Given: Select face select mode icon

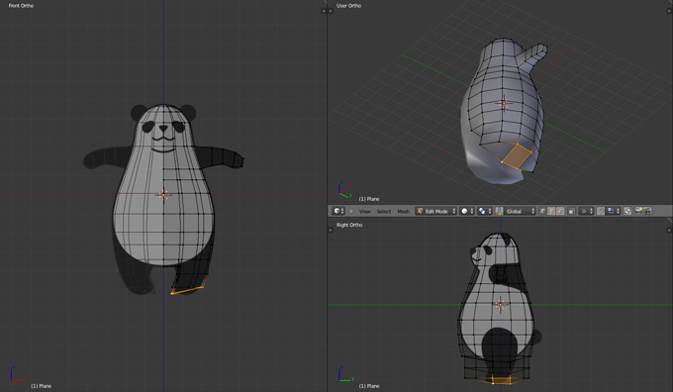Looking at the screenshot, I should pos(560,211).
